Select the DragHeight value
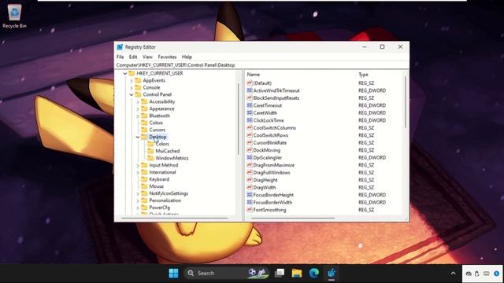Viewport: 504px width, 283px height. click(265, 180)
